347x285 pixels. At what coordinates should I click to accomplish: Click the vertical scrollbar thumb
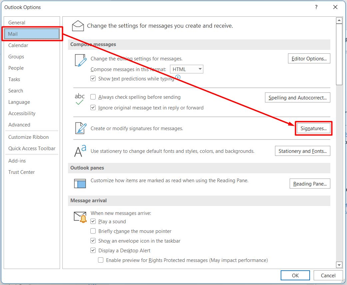tap(339, 54)
